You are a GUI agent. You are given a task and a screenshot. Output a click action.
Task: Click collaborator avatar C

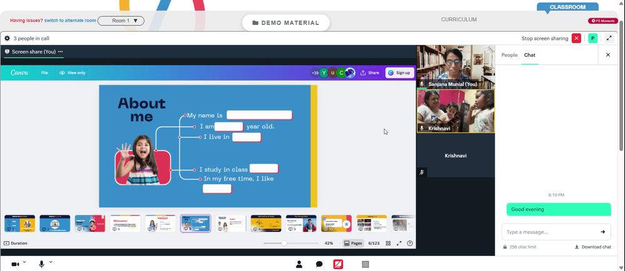[x=341, y=73]
